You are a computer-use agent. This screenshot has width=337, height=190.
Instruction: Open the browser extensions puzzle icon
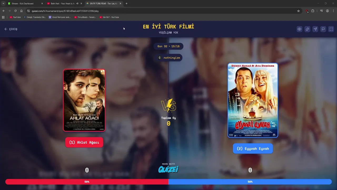[x=313, y=11]
